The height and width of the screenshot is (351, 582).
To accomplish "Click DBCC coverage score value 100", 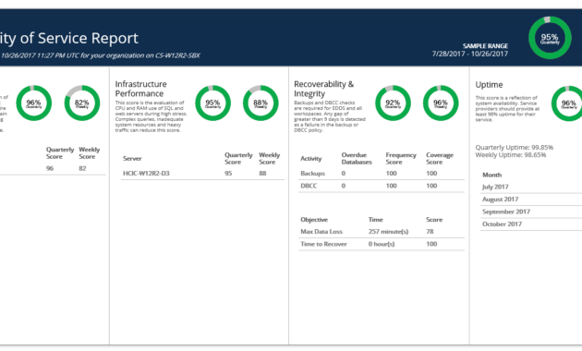I will (431, 186).
